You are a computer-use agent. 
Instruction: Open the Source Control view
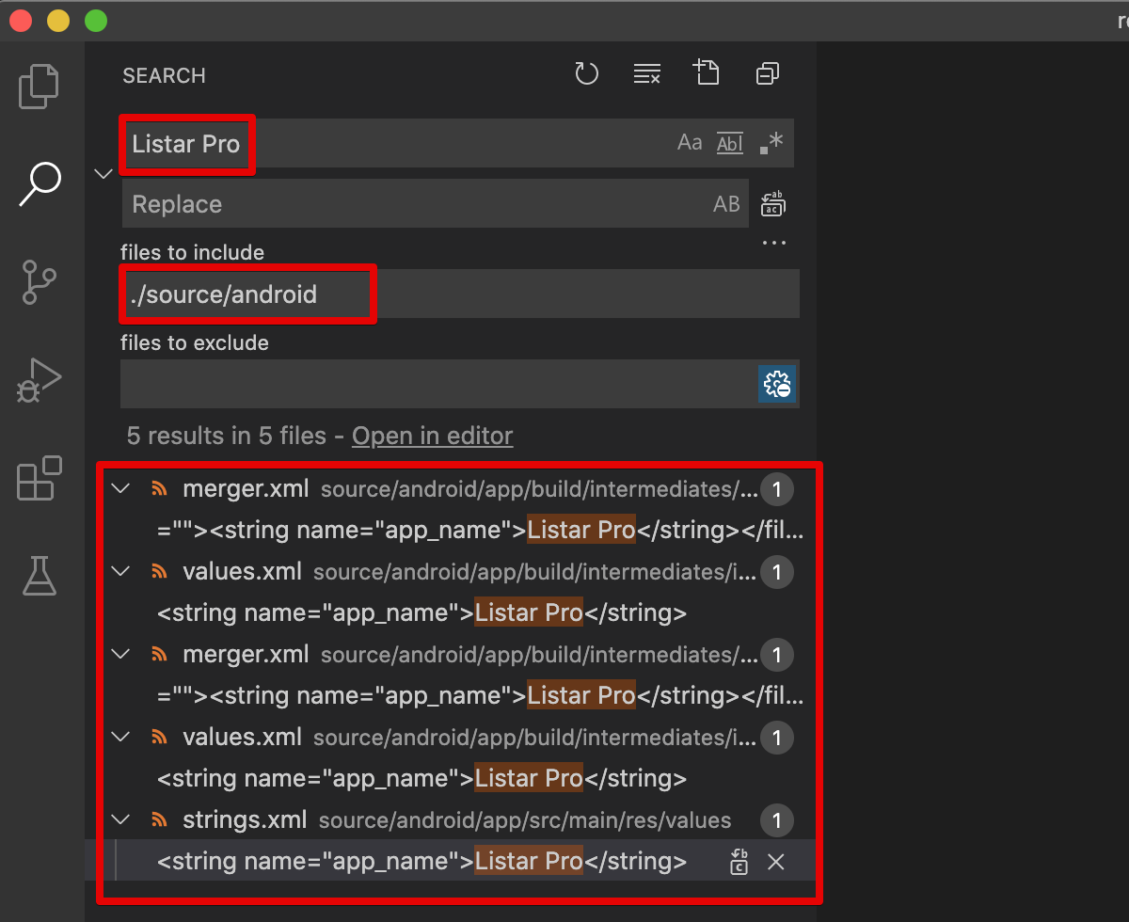coord(40,281)
